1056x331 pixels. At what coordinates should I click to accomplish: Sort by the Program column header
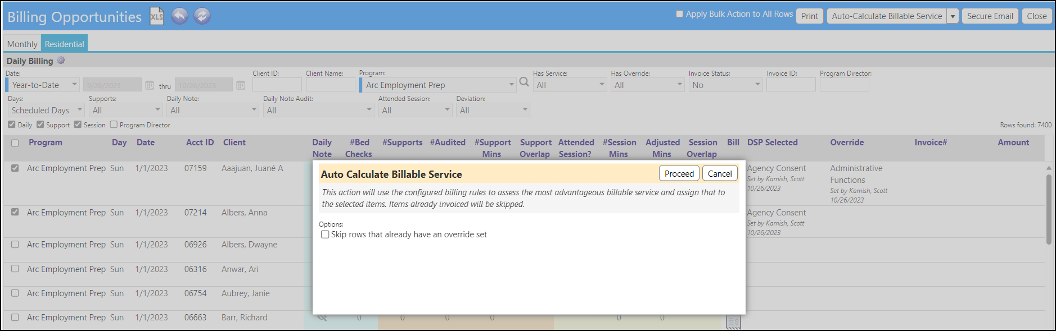[x=46, y=142]
